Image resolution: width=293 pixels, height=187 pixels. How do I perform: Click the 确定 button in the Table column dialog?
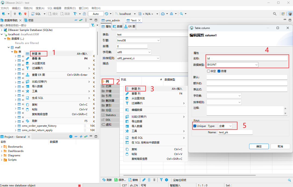(259, 146)
